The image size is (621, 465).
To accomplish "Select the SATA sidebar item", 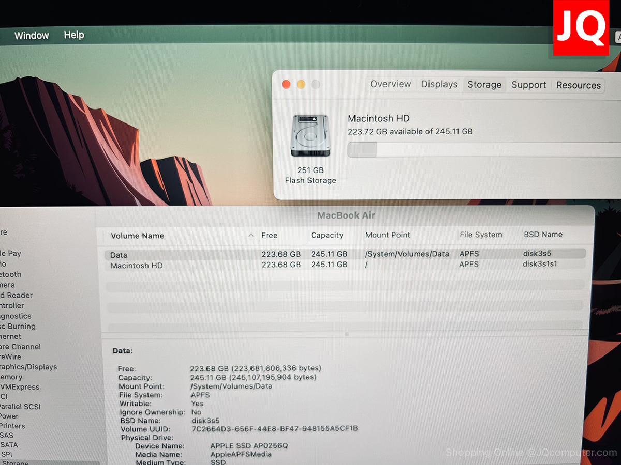I will pos(9,445).
